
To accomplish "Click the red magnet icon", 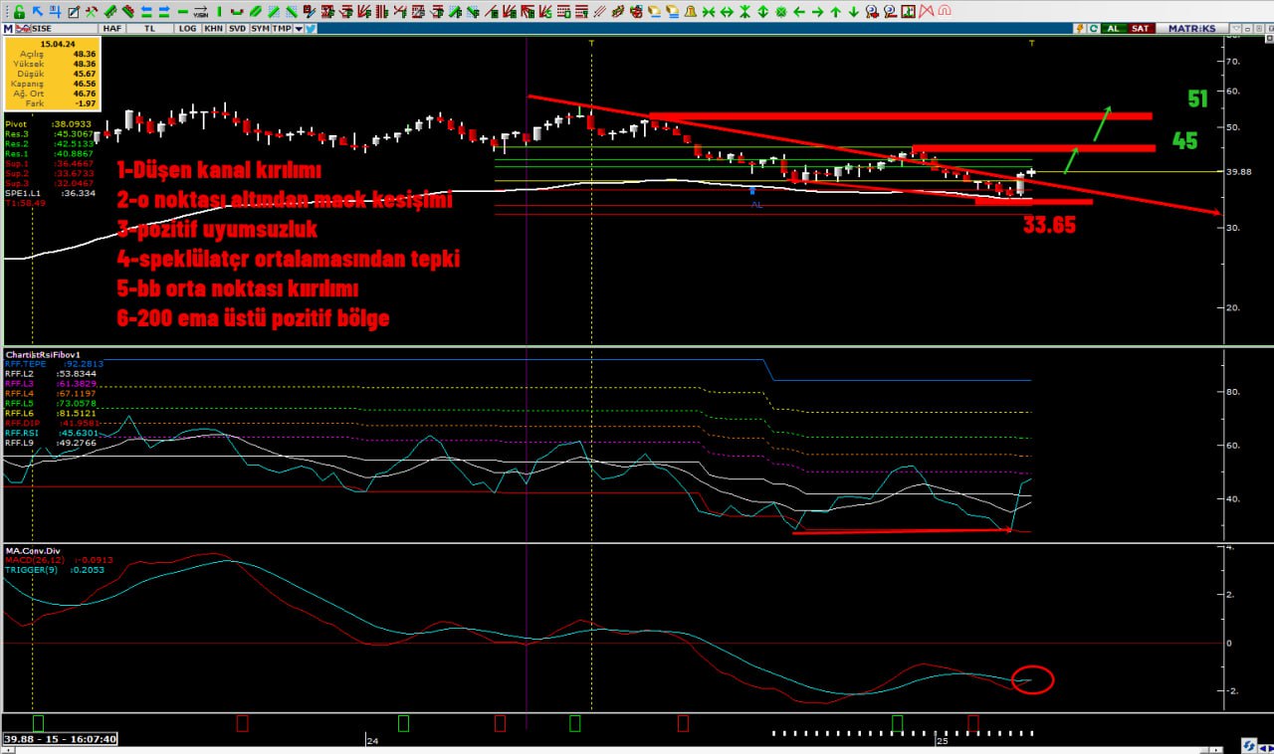I will click(x=944, y=12).
